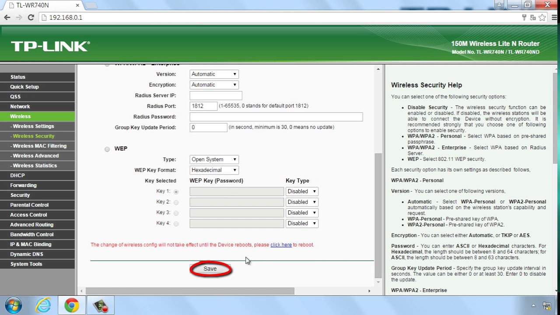Open Key 4 Key Type dropdown
Screen dimensions: 560x315
[x=302, y=223]
